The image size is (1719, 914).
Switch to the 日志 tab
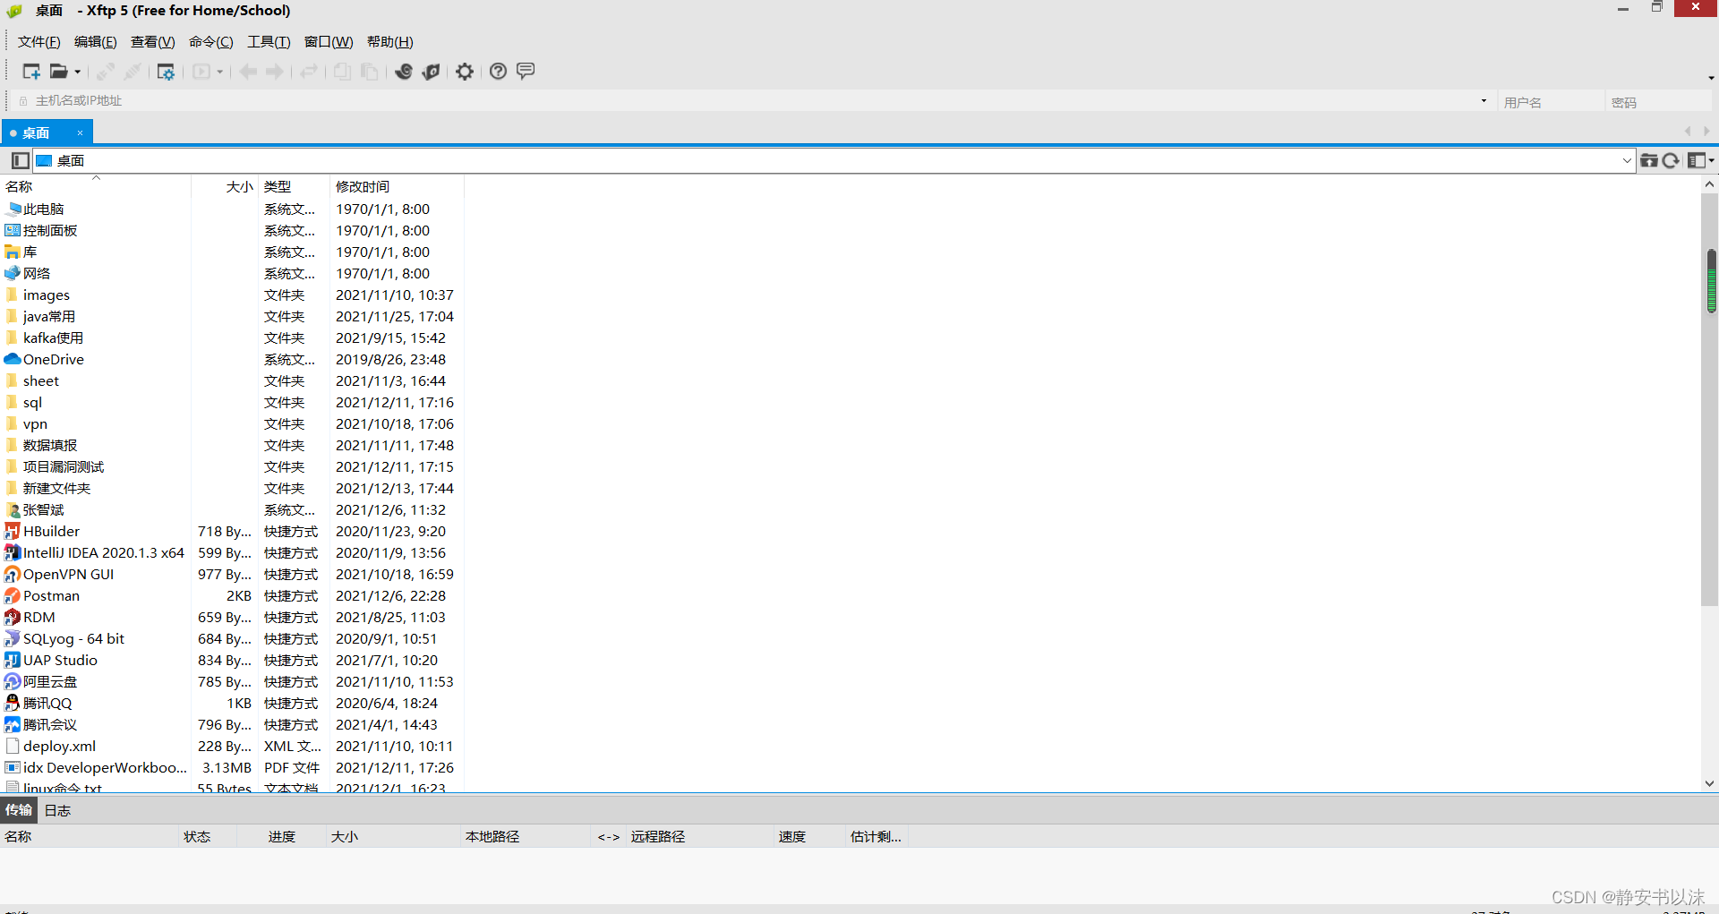click(x=57, y=810)
